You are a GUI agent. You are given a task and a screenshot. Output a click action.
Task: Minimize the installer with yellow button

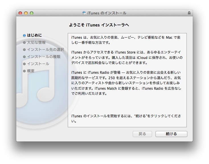pyautogui.click(x=26, y=13)
